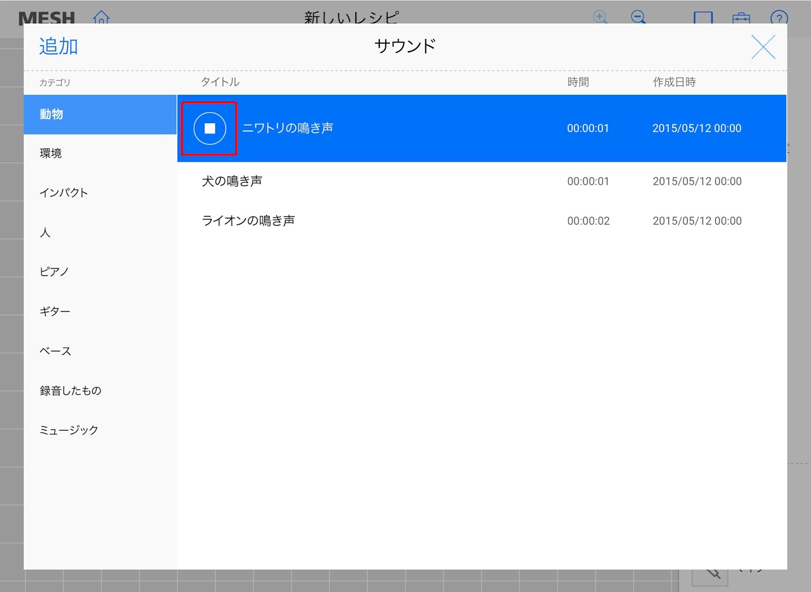Choose the 人 category
This screenshot has width=811, height=592.
pos(100,233)
